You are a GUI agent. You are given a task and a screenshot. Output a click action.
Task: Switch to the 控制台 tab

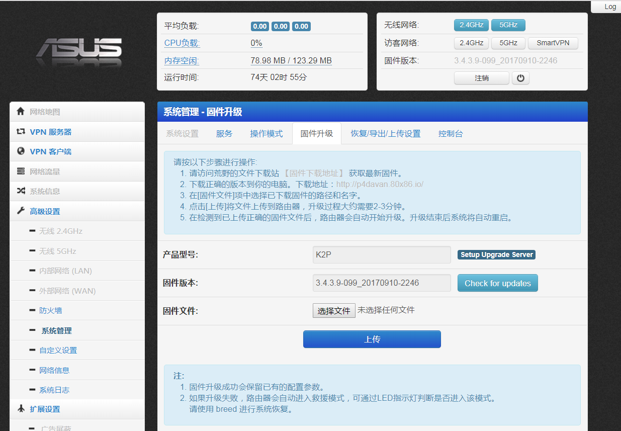451,133
